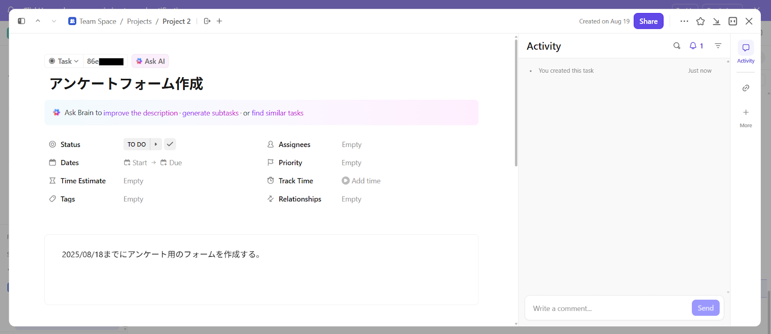Close the task modal
Screen dimensions: 771x334
coord(749,21)
